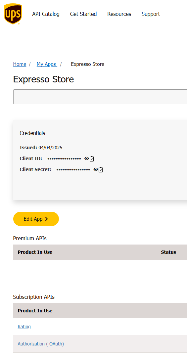Click Premium APIs Product In Use header
187x362 pixels.
[35, 252]
